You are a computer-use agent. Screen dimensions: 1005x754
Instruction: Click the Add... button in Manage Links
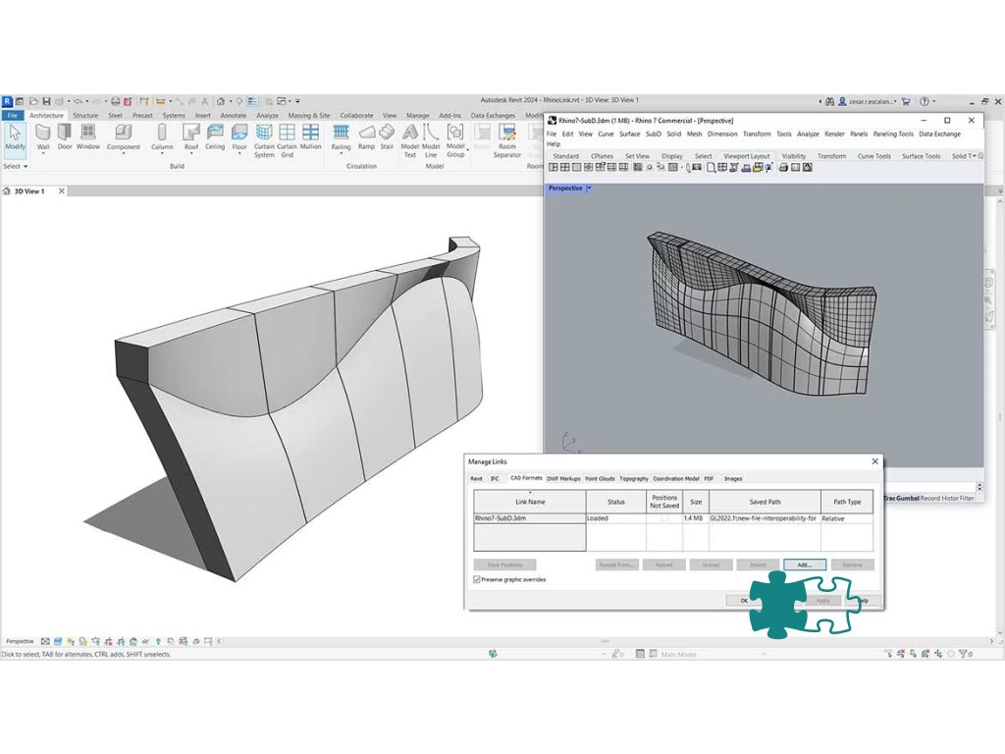tap(804, 565)
